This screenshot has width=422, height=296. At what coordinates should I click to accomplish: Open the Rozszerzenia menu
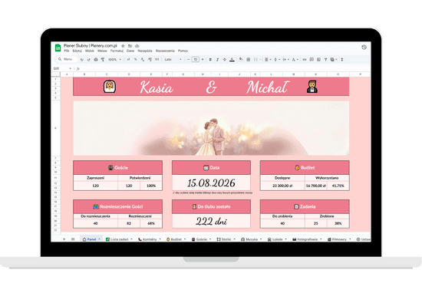(165, 51)
